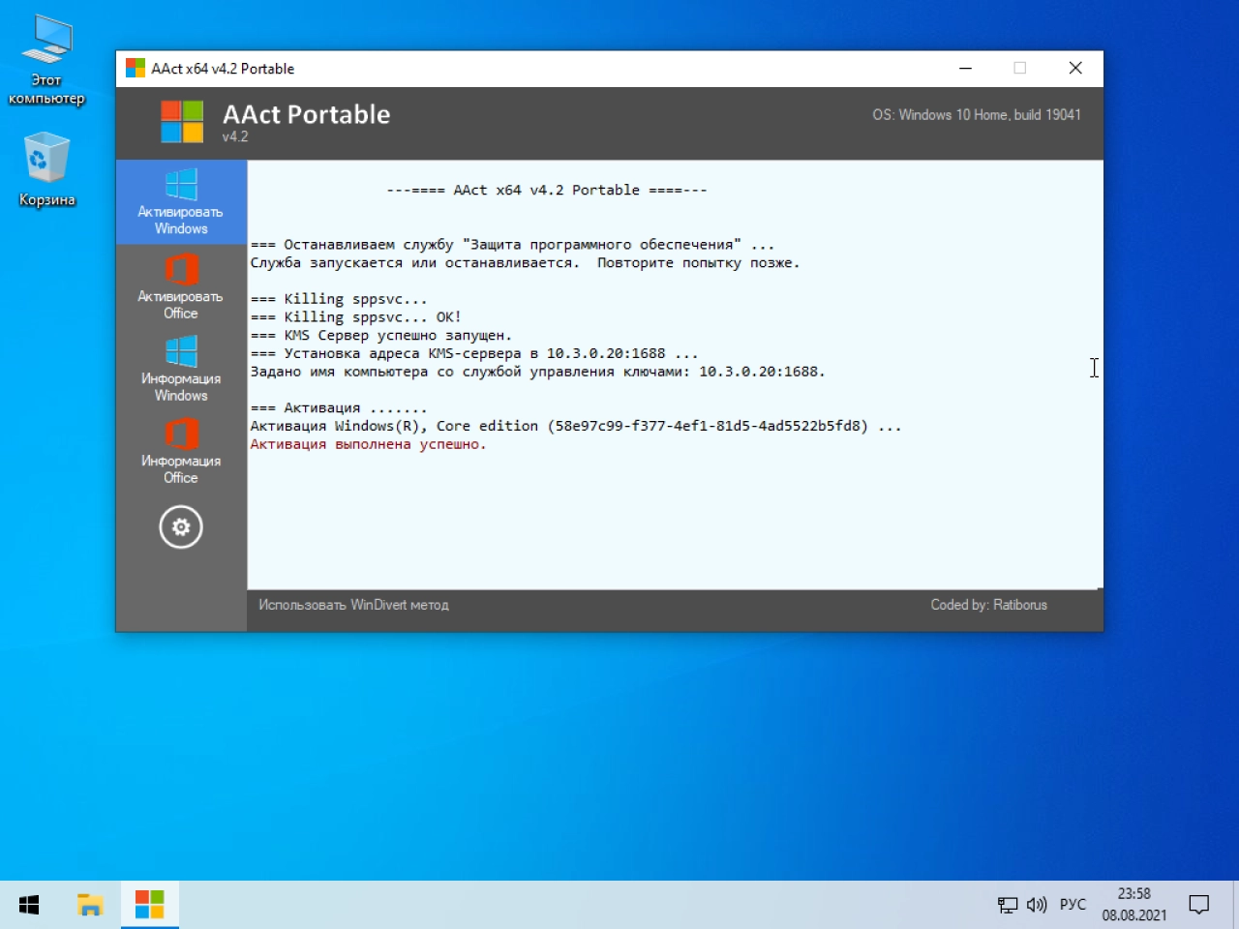
Task: Click the Задано имя компьютера line
Action: click(537, 372)
